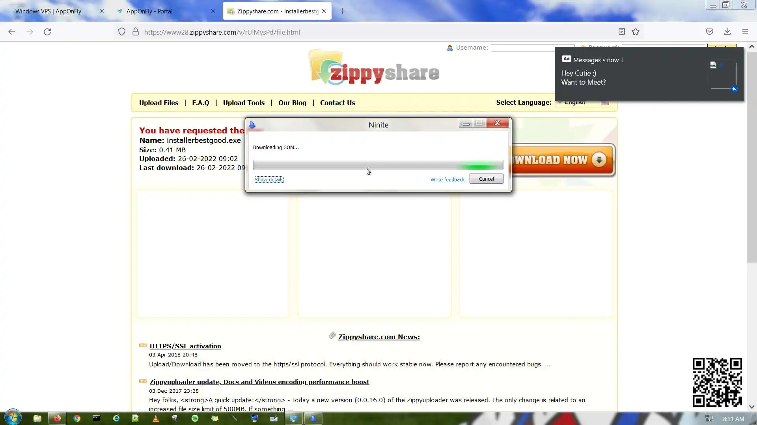
Task: Click the Save to Pocket icon
Action: pyautogui.click(x=709, y=32)
